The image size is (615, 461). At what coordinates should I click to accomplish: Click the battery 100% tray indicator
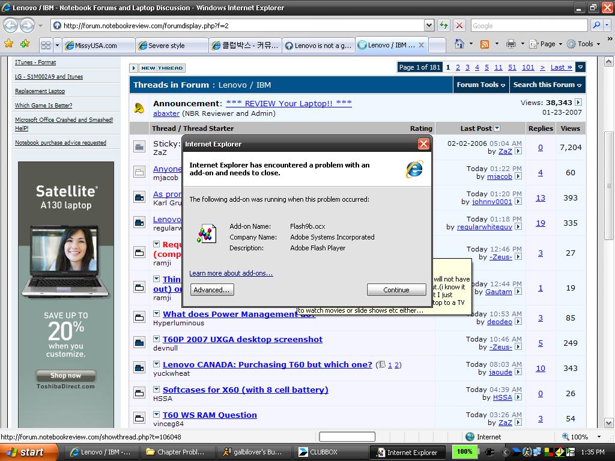point(464,451)
